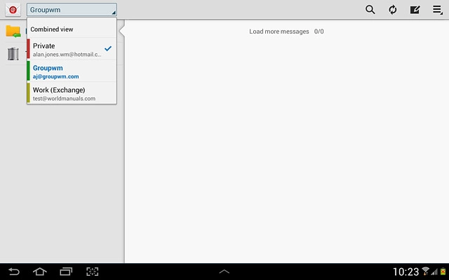Open the trash bin folder
Image resolution: width=449 pixels, height=280 pixels.
(13, 54)
